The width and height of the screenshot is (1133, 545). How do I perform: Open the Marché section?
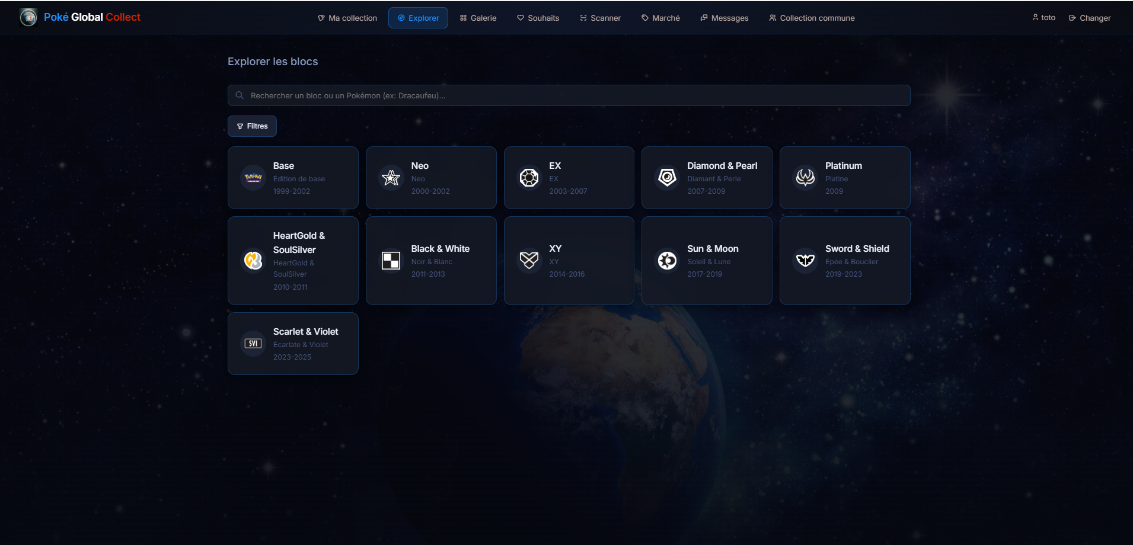pyautogui.click(x=660, y=18)
